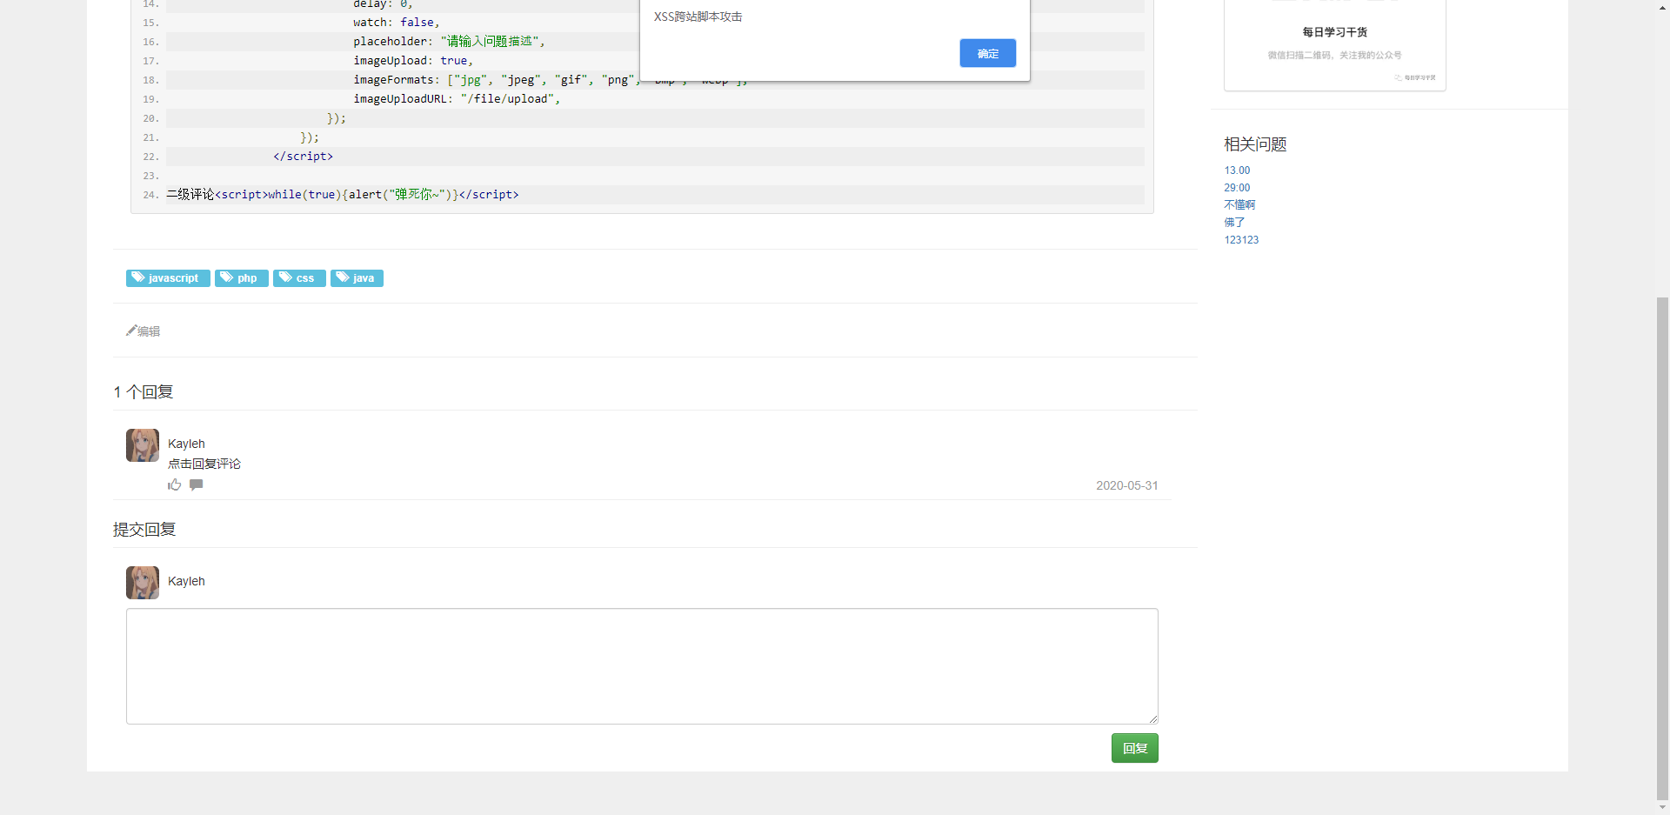Select the closing </script> code line
Screen dimensions: 1670x815
655,157
